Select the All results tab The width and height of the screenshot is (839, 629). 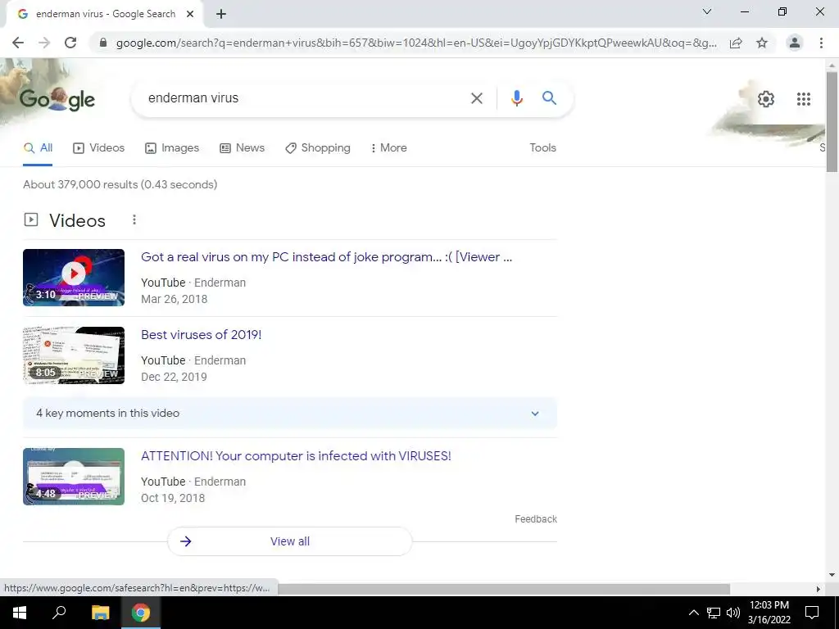[x=38, y=148]
